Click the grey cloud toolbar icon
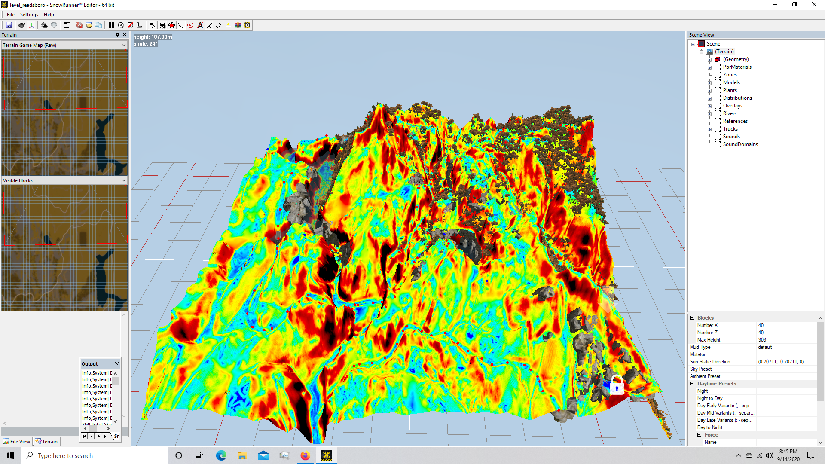 54,25
